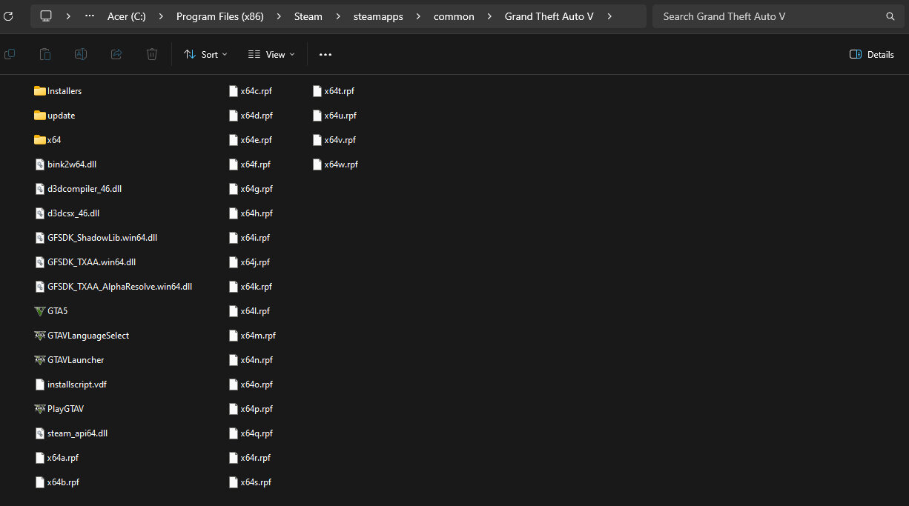Click the GTA5 application icon
909x506 pixels.
40,311
